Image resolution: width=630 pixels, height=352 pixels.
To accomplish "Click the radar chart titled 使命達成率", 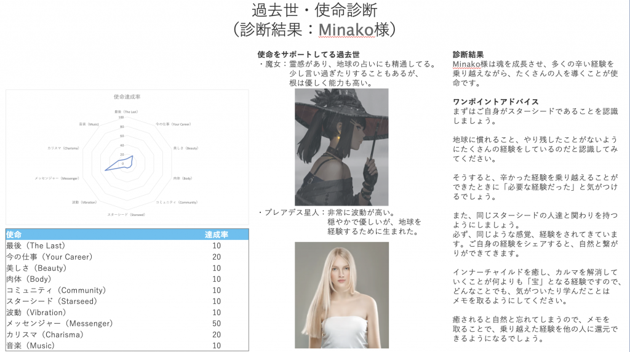I will tap(127, 157).
